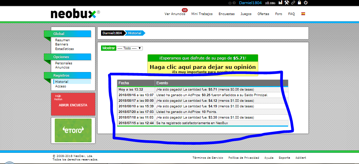Click the $0.080 balance
The image size is (359, 164).
tap(271, 3)
